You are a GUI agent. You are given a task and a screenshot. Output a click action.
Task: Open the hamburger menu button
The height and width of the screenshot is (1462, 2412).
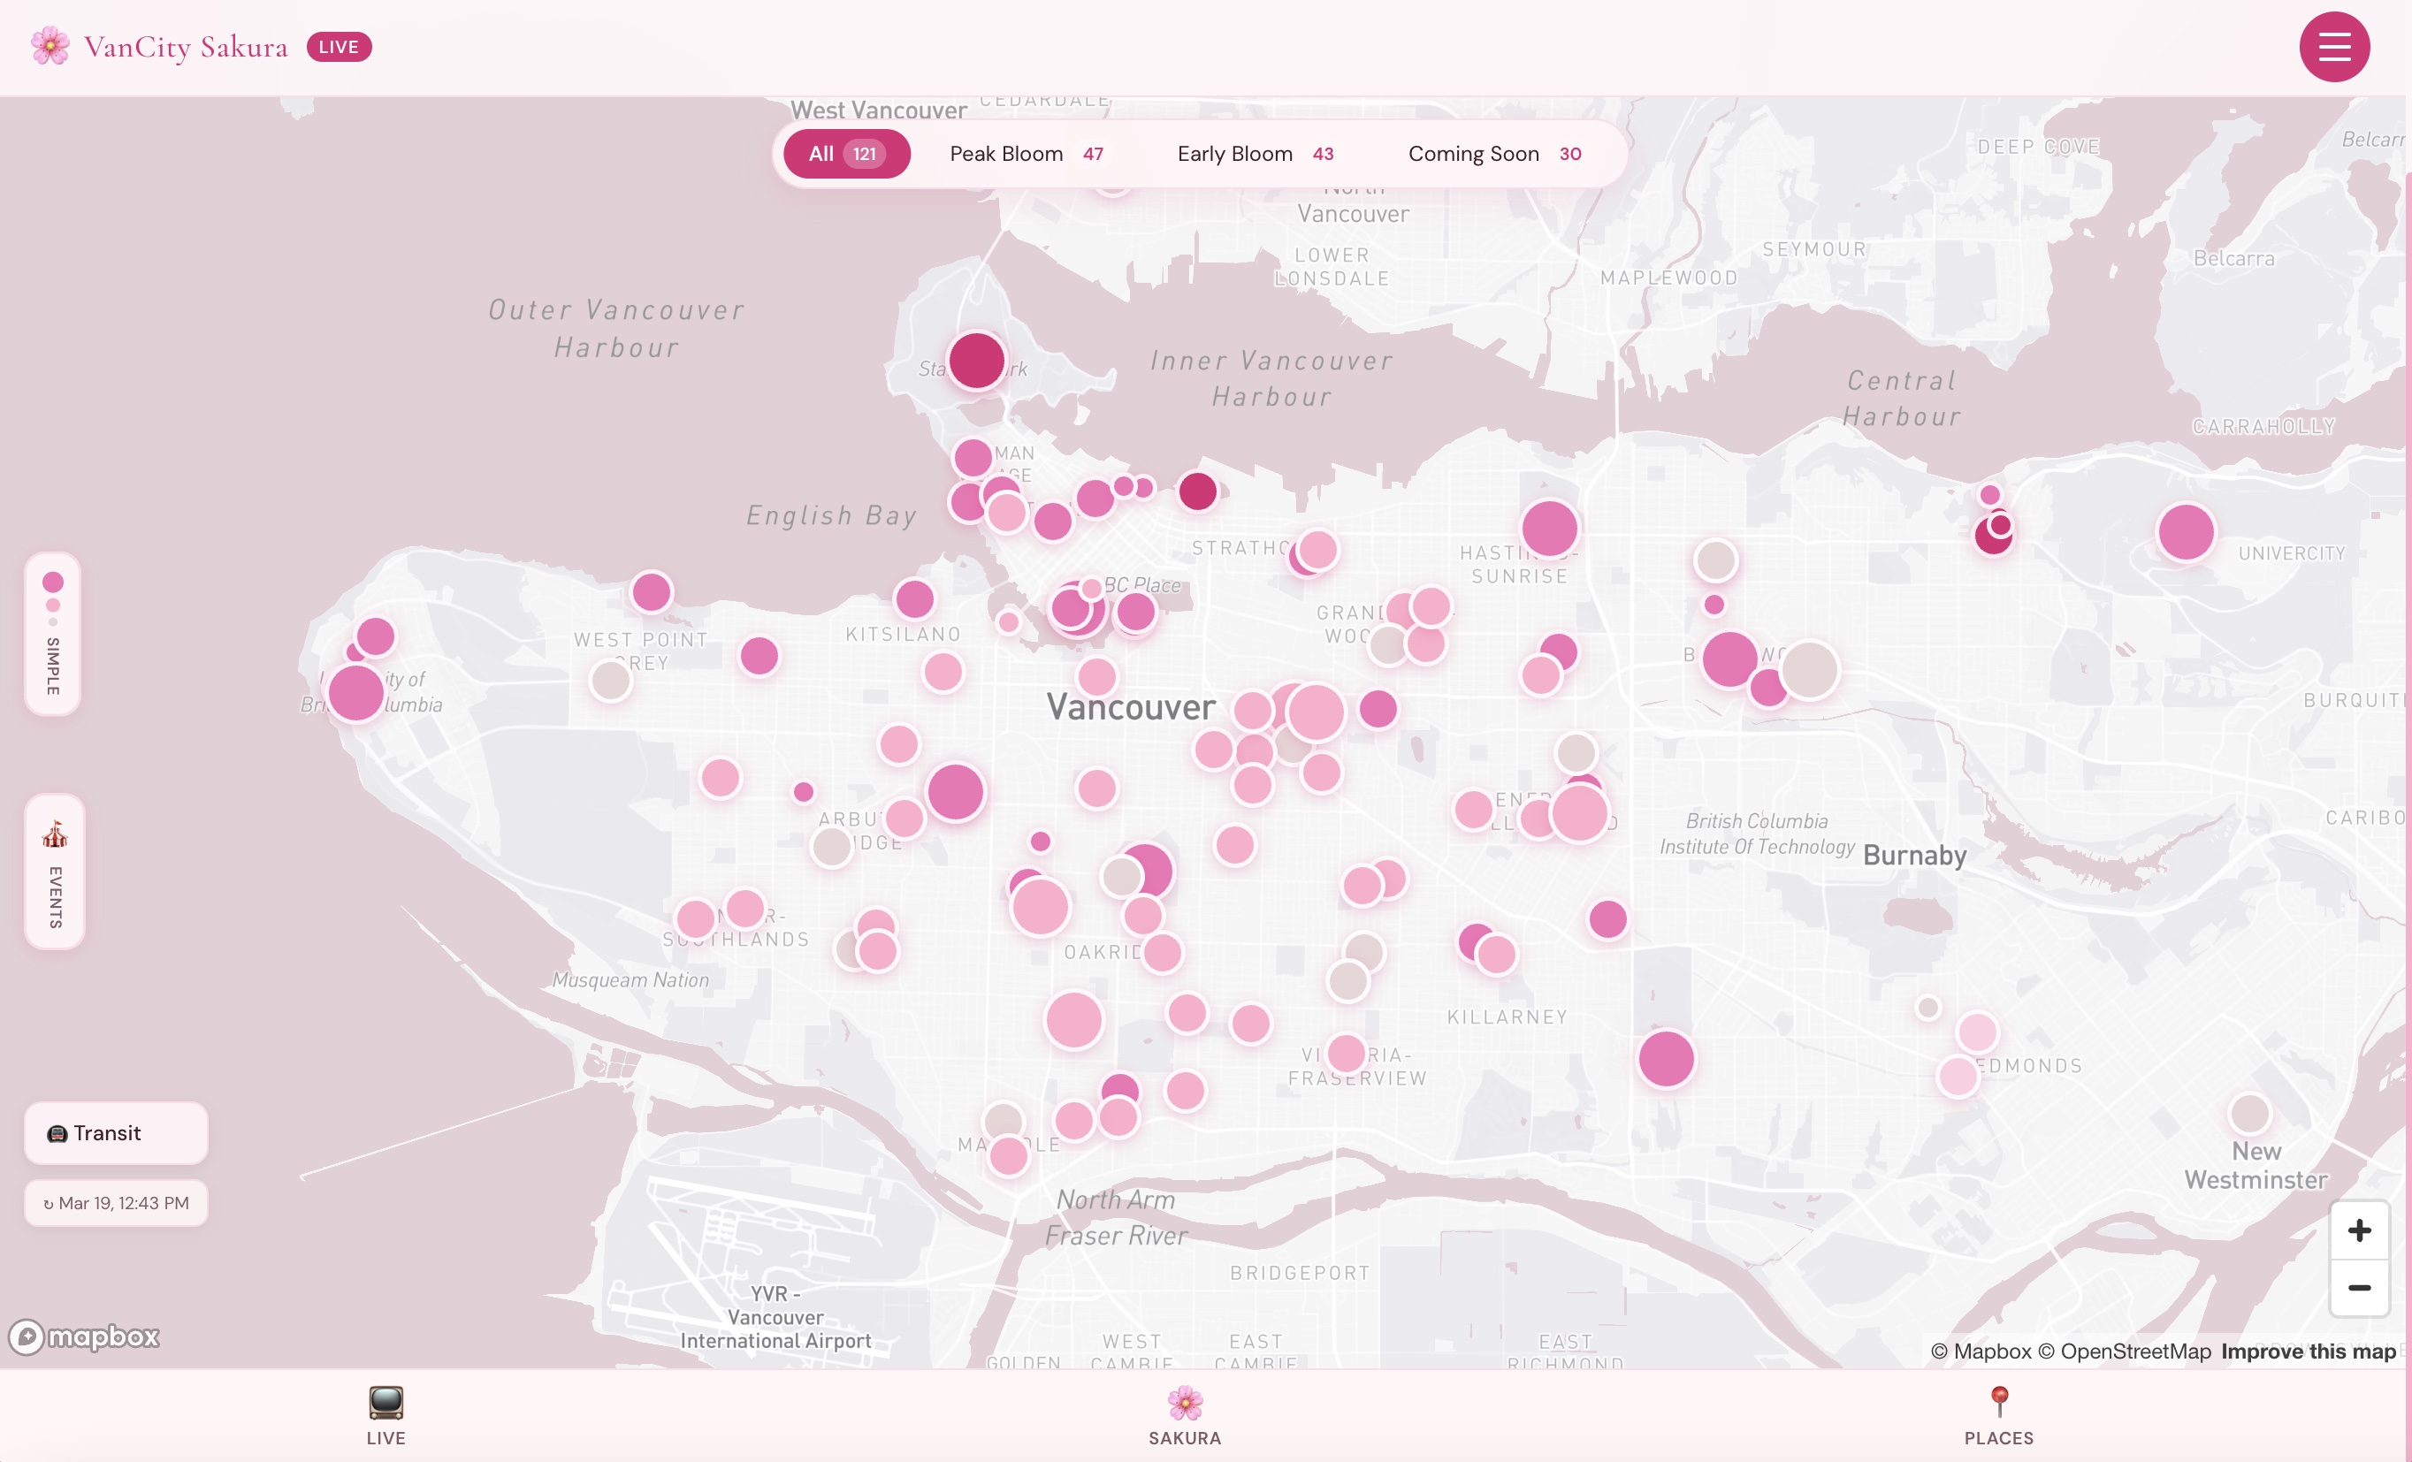pos(2333,46)
